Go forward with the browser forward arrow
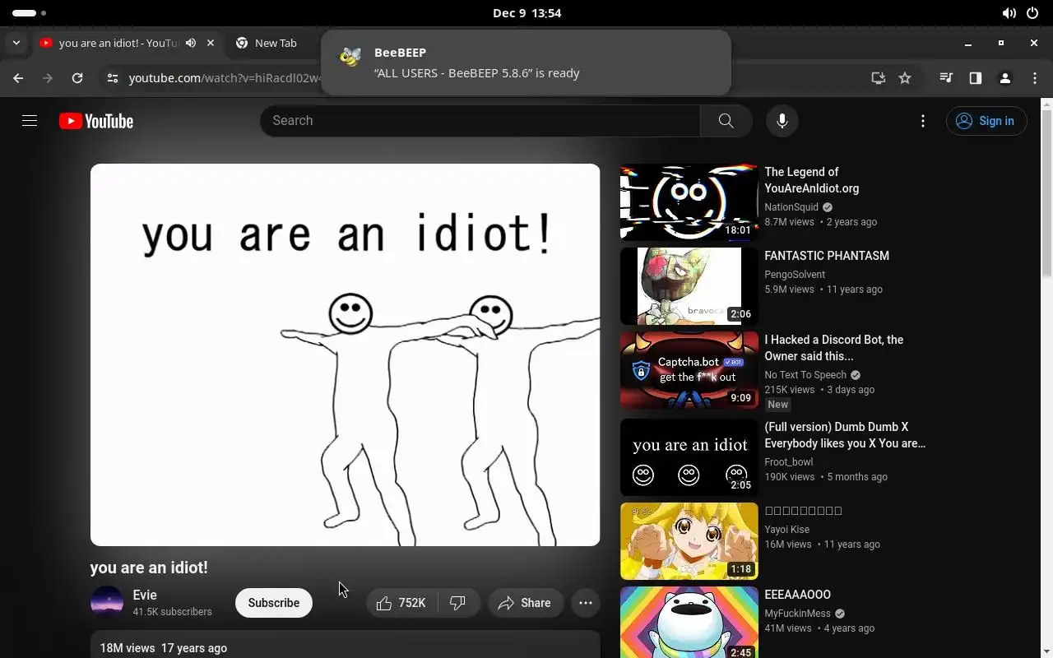Image resolution: width=1053 pixels, height=658 pixels. click(48, 78)
